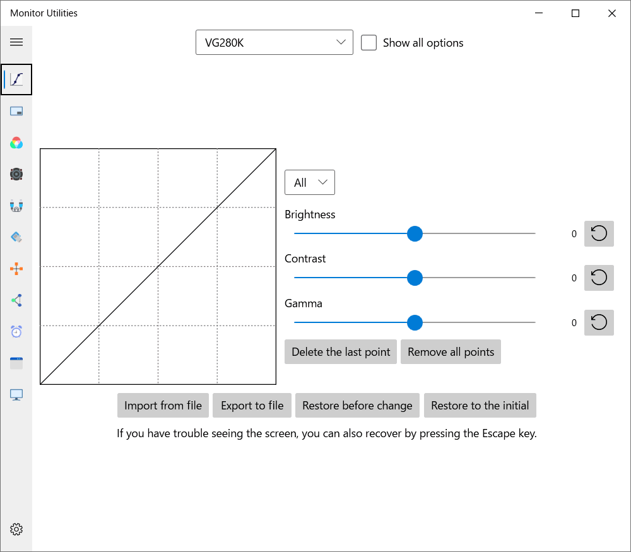631x552 pixels.
Task: Click the center of the curve graph
Action: point(158,266)
